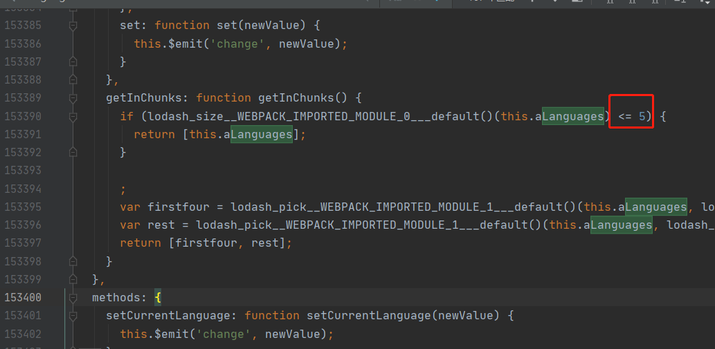Fold the setCurrentLanguage function via gutter marker

[x=73, y=316]
